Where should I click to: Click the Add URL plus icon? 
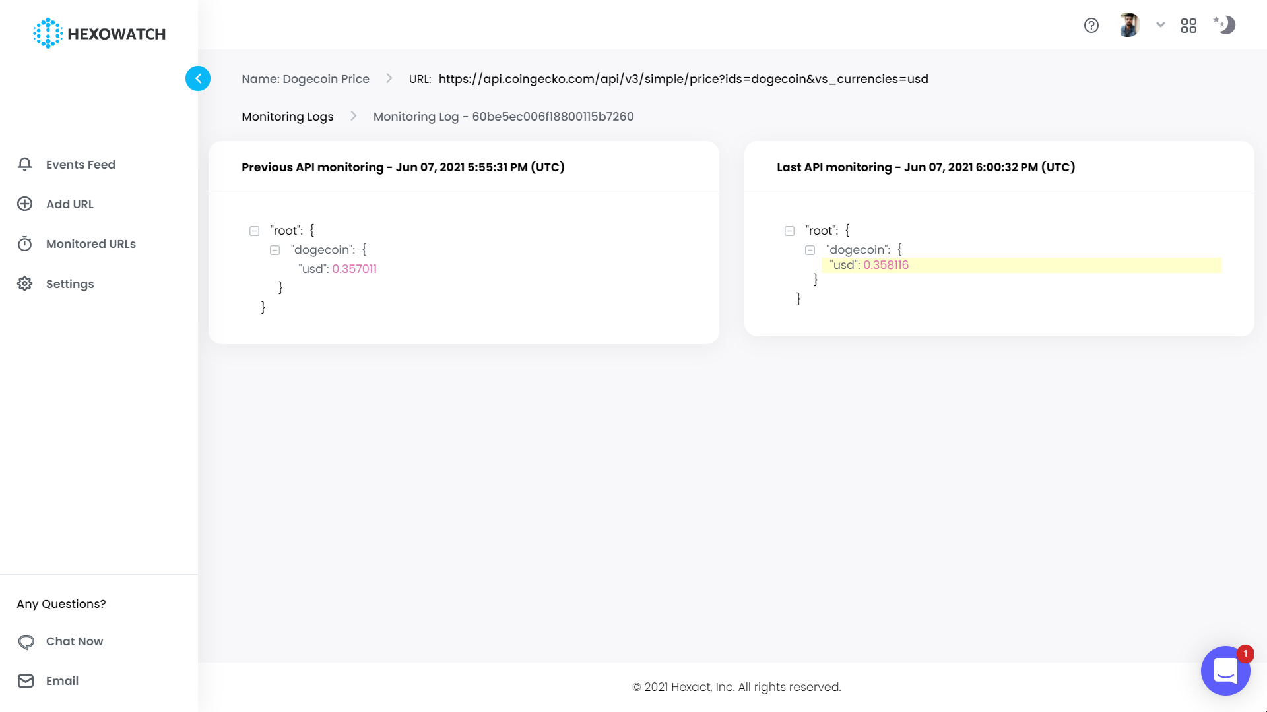point(25,204)
